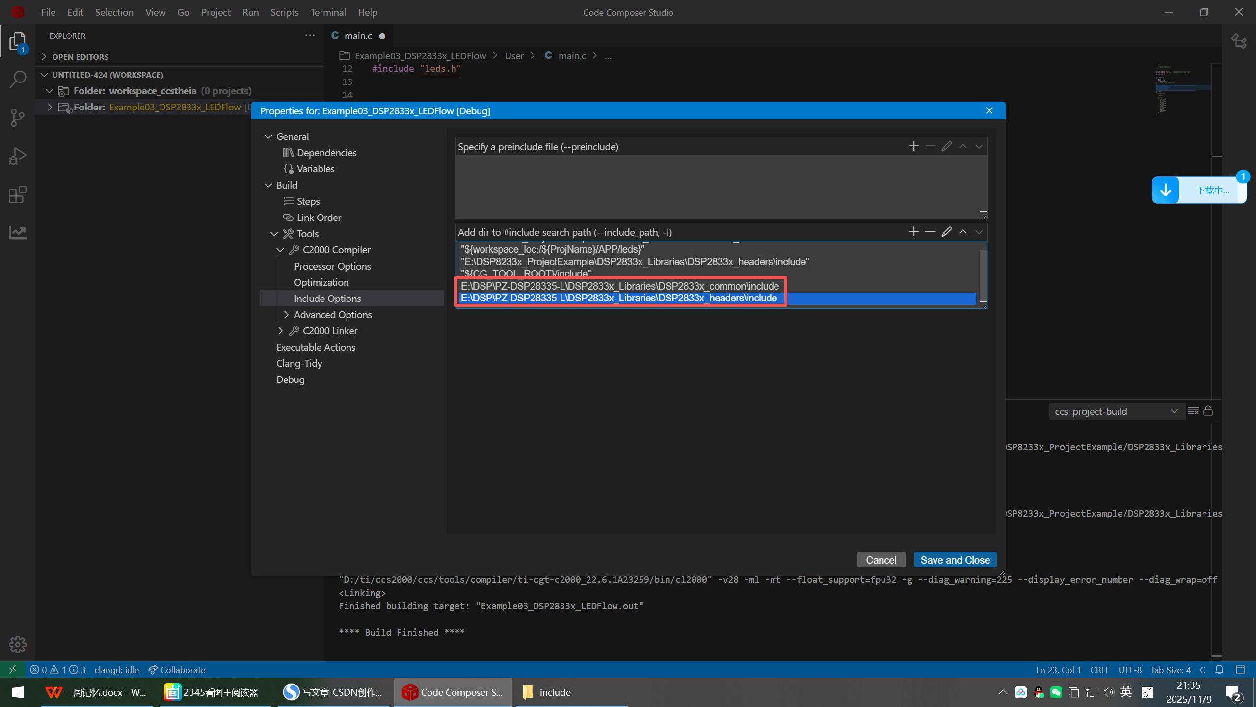This screenshot has width=1256, height=707.
Task: Open the Project menu
Action: [215, 12]
